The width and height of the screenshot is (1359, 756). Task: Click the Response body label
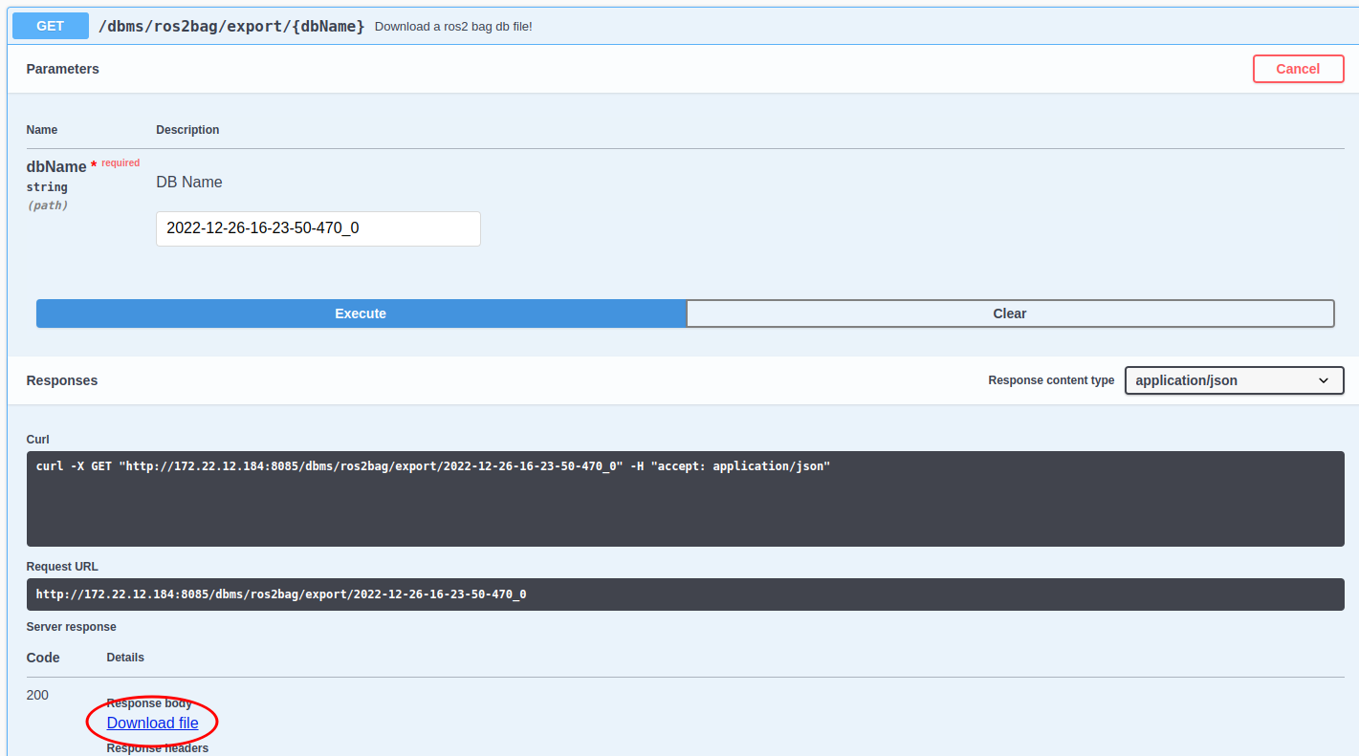click(x=149, y=702)
